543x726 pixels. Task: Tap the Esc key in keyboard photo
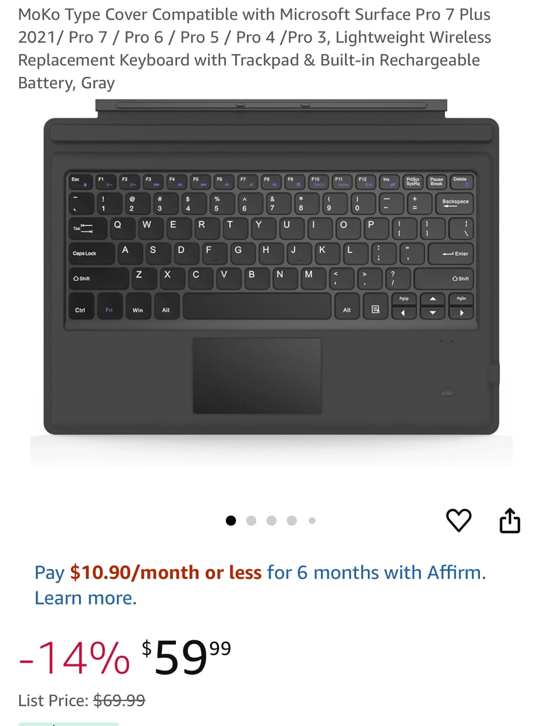click(80, 181)
